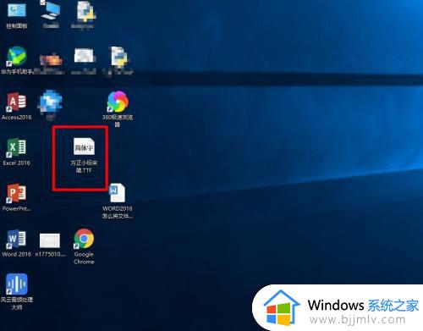Select the blurred orange icon beside 华为手机助手

tap(51, 60)
